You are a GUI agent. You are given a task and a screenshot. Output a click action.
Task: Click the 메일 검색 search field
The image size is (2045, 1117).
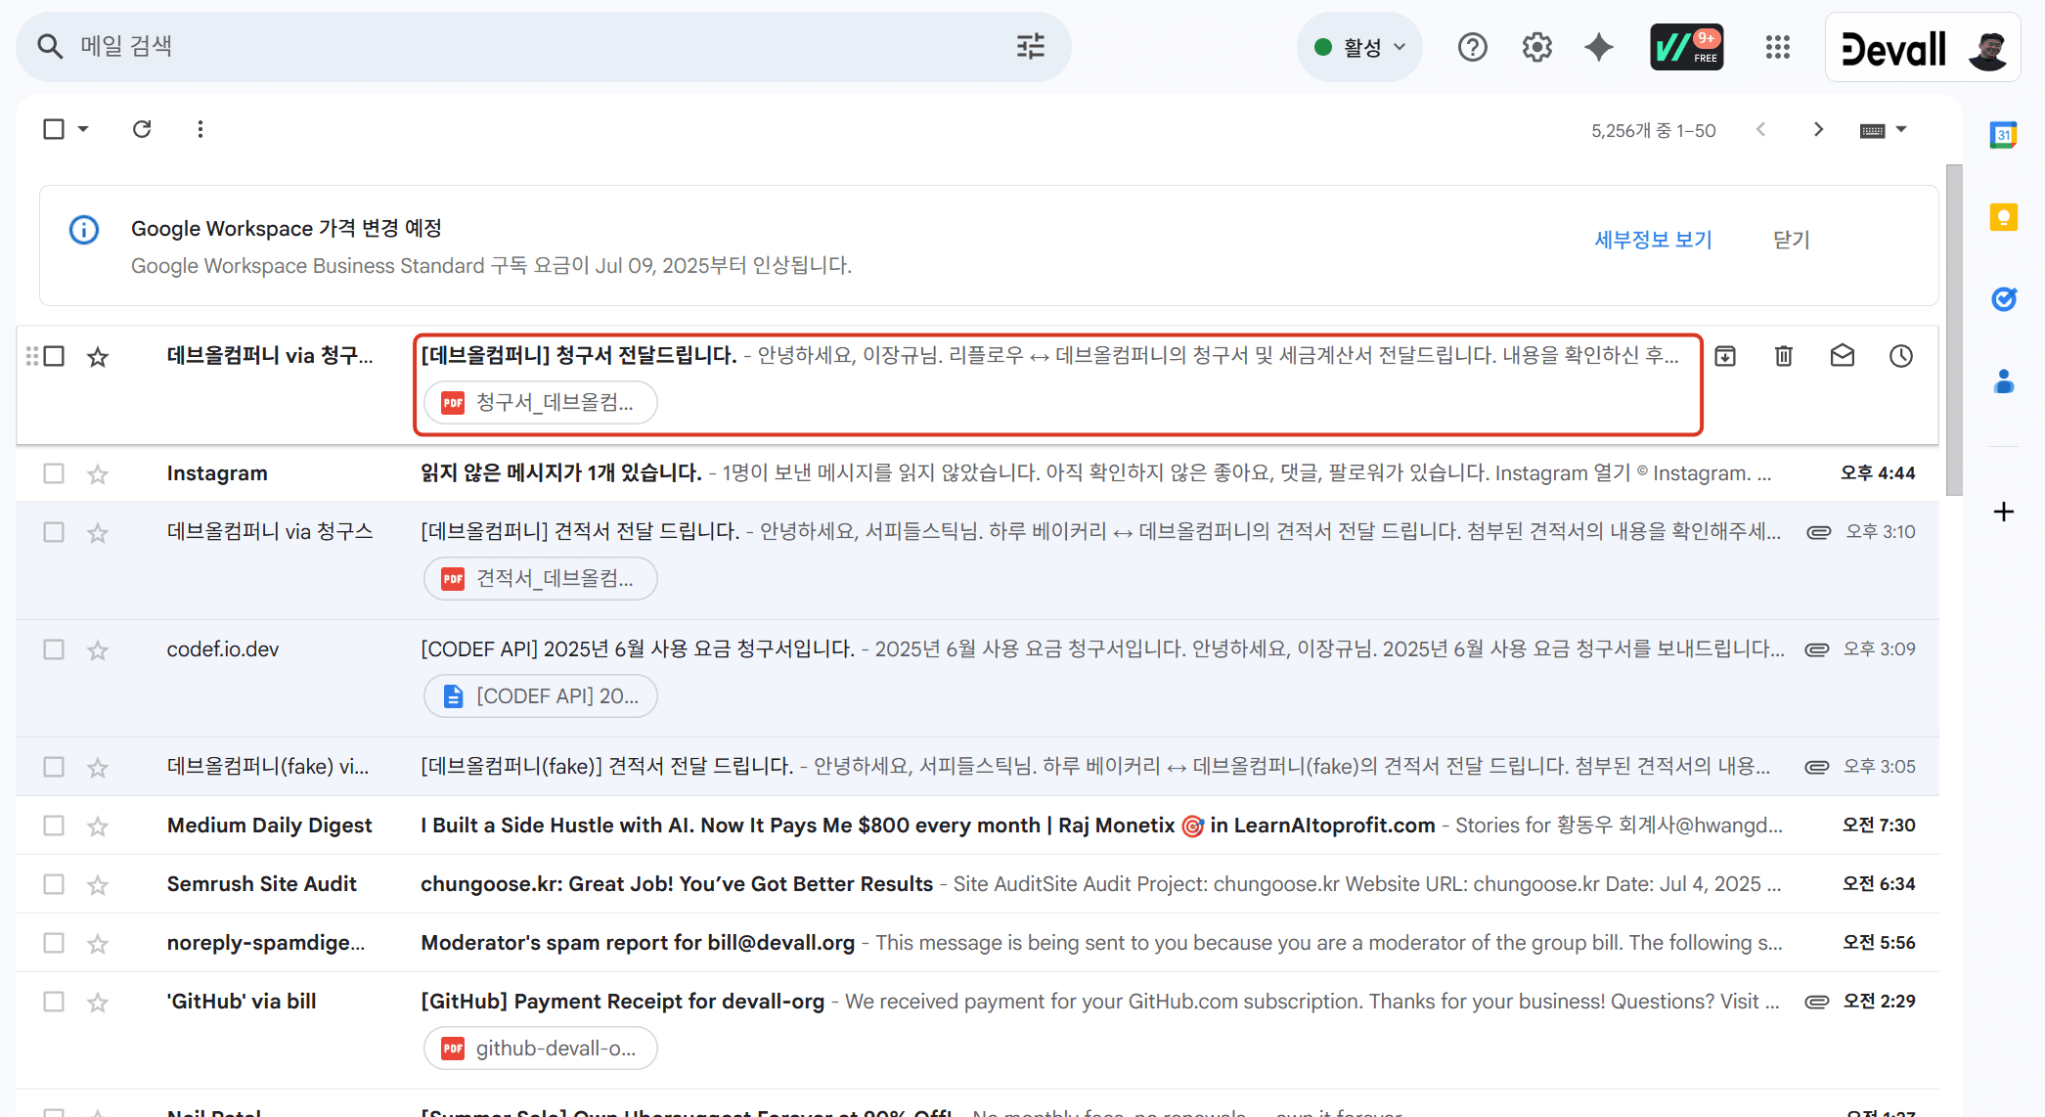point(543,46)
